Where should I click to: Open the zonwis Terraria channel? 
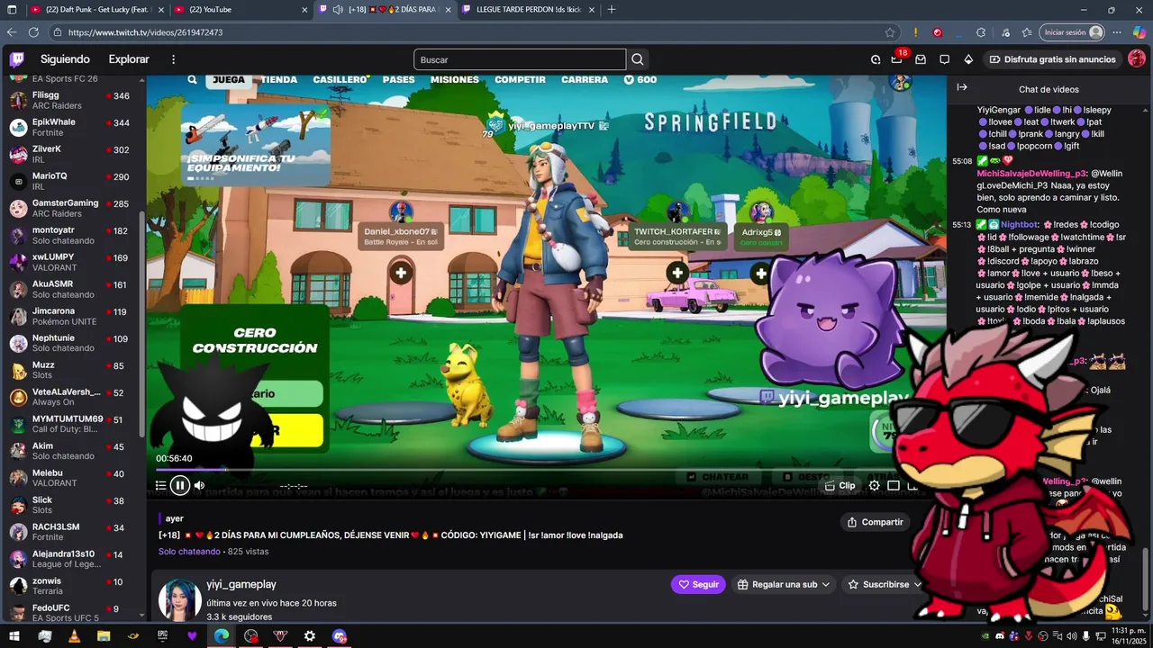pos(72,586)
